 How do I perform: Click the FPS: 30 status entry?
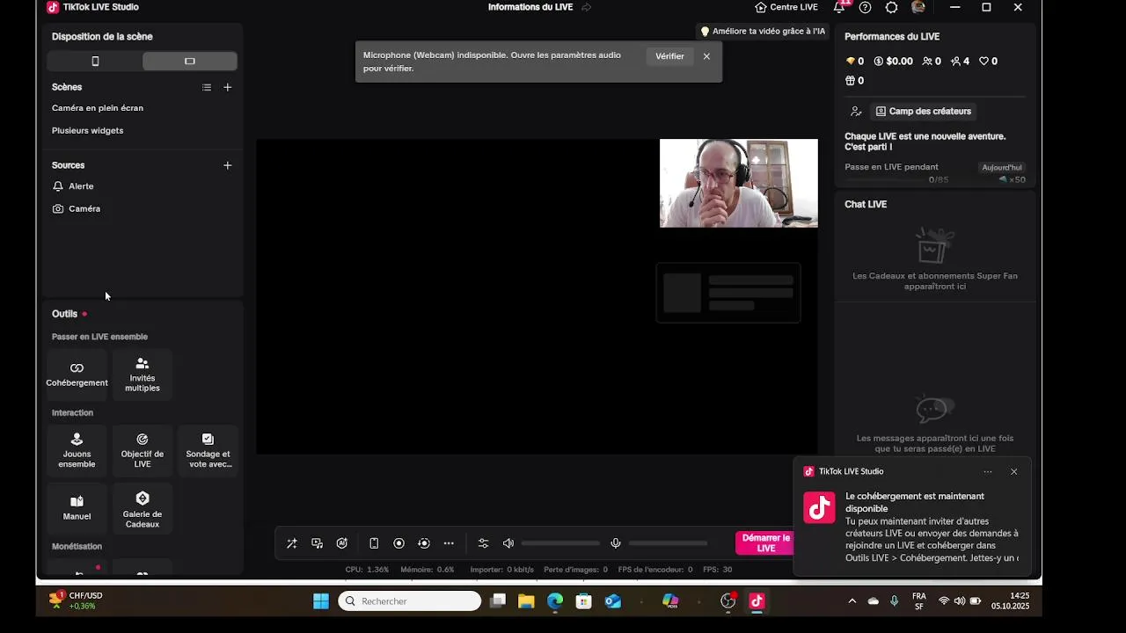[717, 570]
